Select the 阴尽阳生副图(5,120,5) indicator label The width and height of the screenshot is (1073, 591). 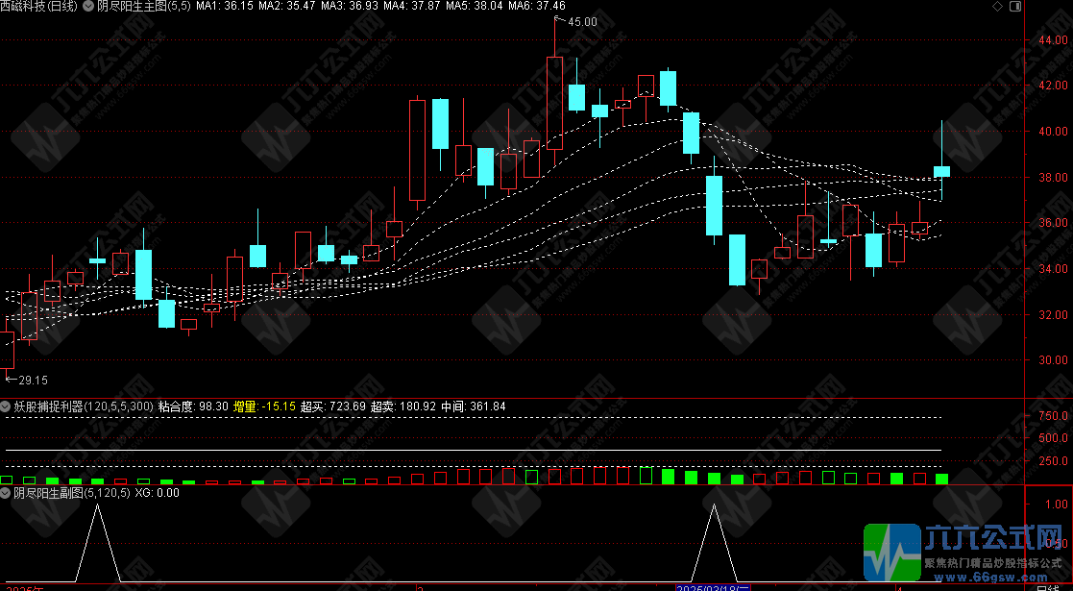[71, 493]
